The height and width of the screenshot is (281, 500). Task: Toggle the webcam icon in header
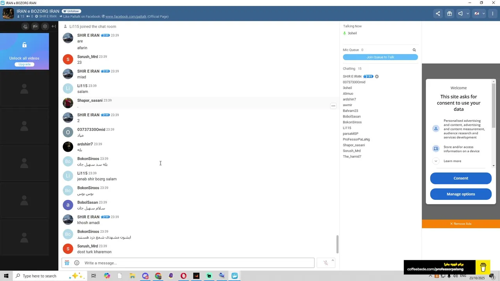coord(477,14)
